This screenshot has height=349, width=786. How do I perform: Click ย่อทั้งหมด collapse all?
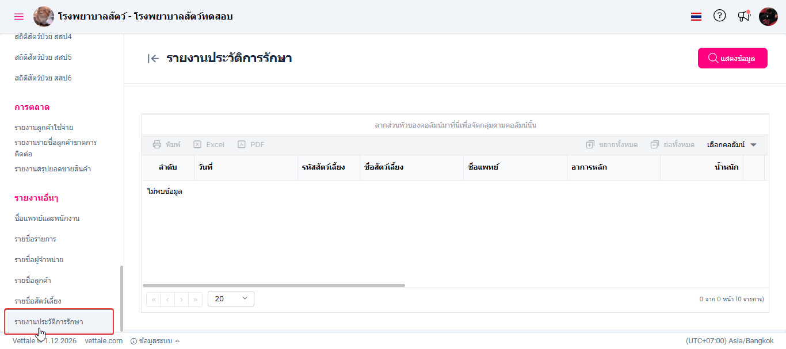pyautogui.click(x=673, y=145)
